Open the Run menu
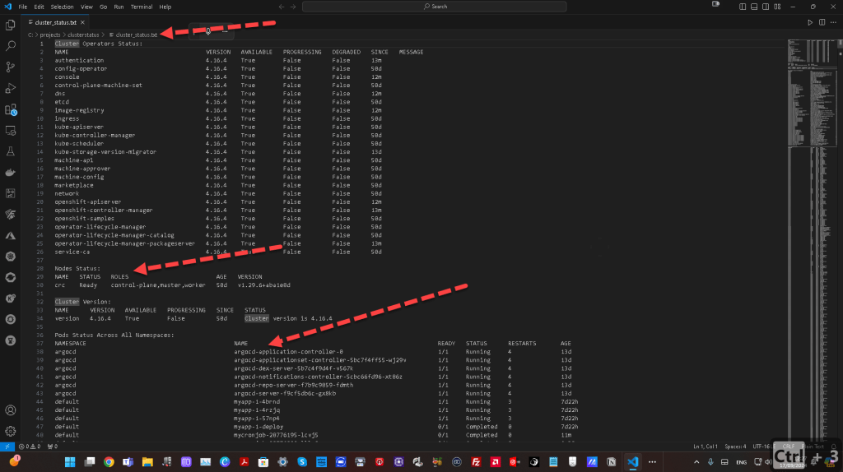Viewport: 843px width, 472px height. [119, 7]
